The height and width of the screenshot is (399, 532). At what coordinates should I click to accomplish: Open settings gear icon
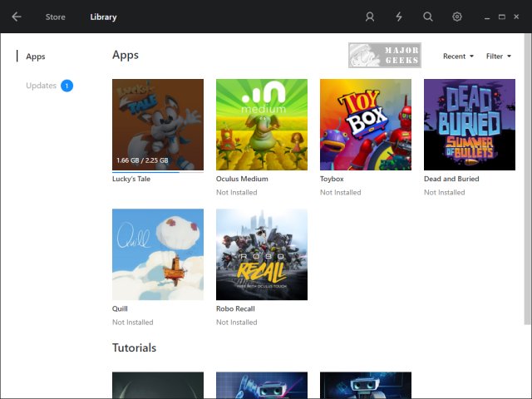[457, 17]
